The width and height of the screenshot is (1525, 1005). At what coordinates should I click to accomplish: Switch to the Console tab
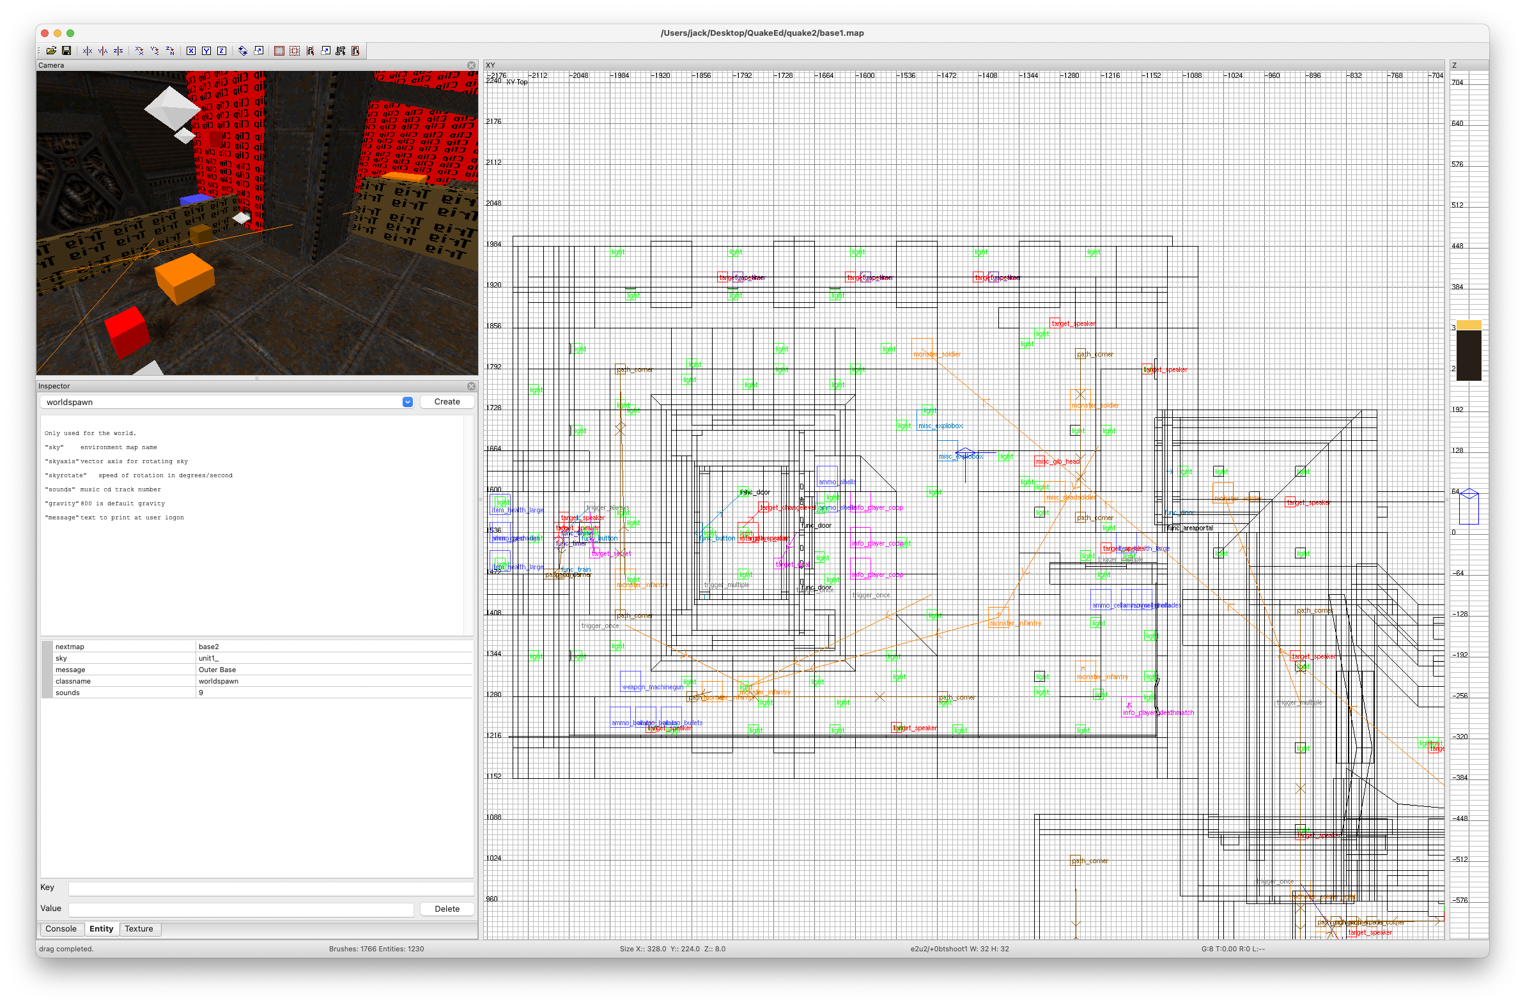pos(61,930)
